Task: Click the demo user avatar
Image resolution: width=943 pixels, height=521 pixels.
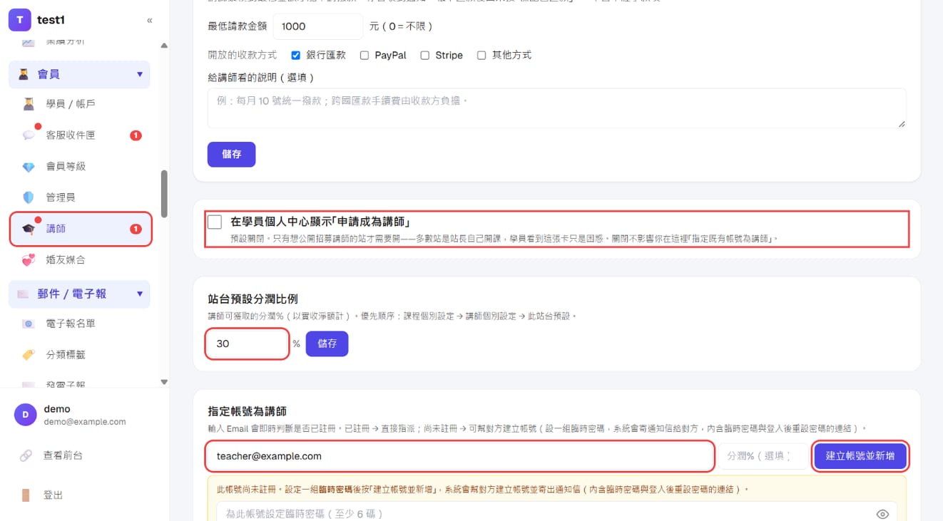Action: coord(26,415)
